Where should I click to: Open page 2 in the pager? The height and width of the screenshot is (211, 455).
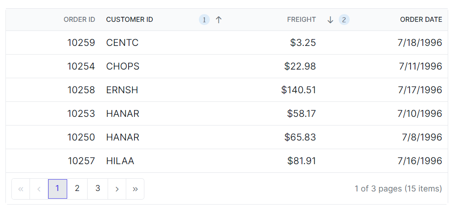[x=77, y=189]
